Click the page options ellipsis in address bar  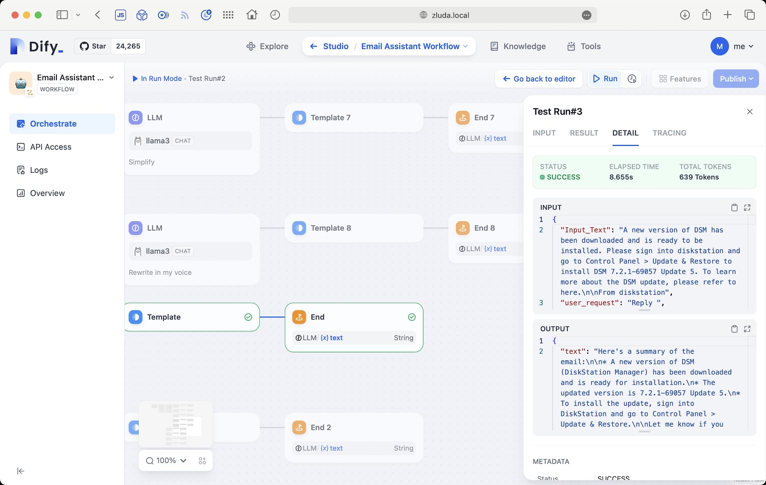pyautogui.click(x=586, y=15)
